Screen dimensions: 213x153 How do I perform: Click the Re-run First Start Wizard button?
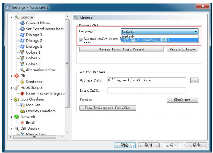pyautogui.click(x=121, y=50)
